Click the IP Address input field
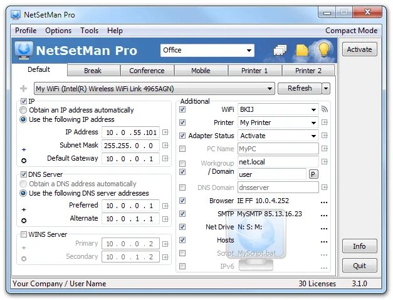This screenshot has height=300, width=393. (130, 132)
